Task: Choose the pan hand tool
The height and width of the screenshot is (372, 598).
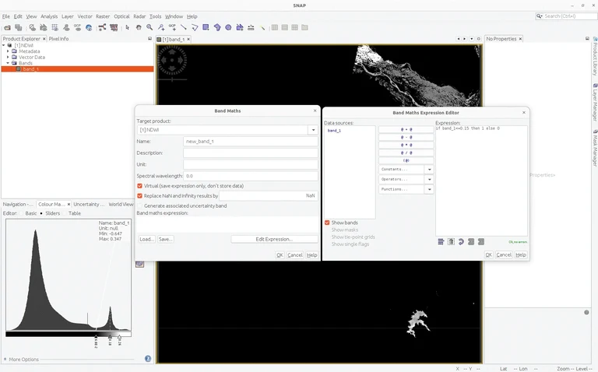Action: 139,27
